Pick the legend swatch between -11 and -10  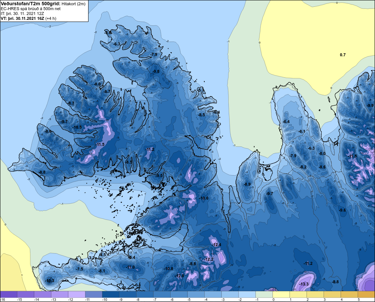[x=94, y=294]
